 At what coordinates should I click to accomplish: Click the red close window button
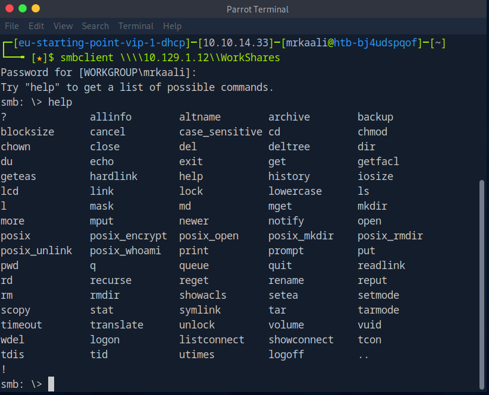coord(10,9)
